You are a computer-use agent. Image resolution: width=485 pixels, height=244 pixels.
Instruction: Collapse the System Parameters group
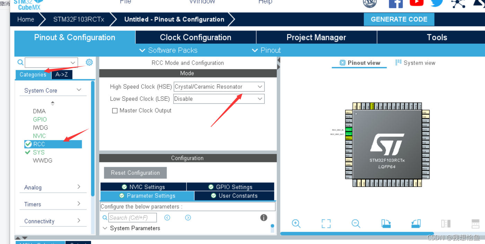[x=105, y=228]
